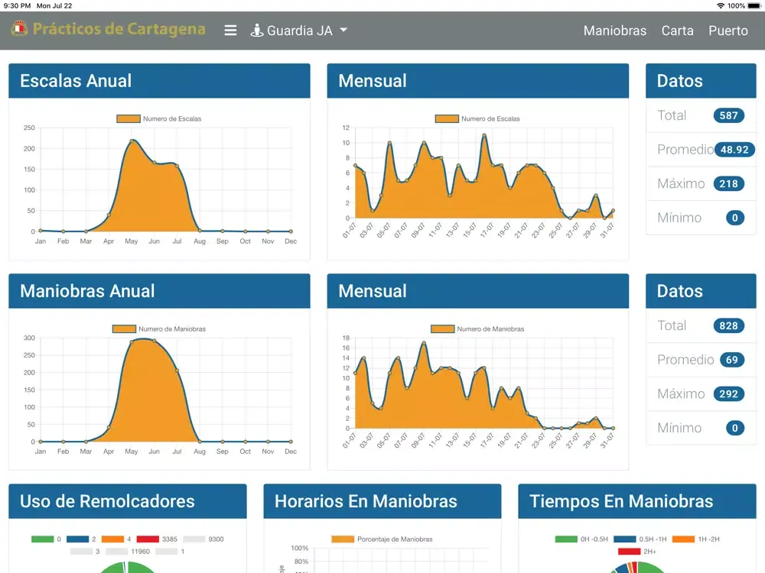Tap the Total badge showing 828
Viewport: 765px width, 573px height.
[728, 325]
